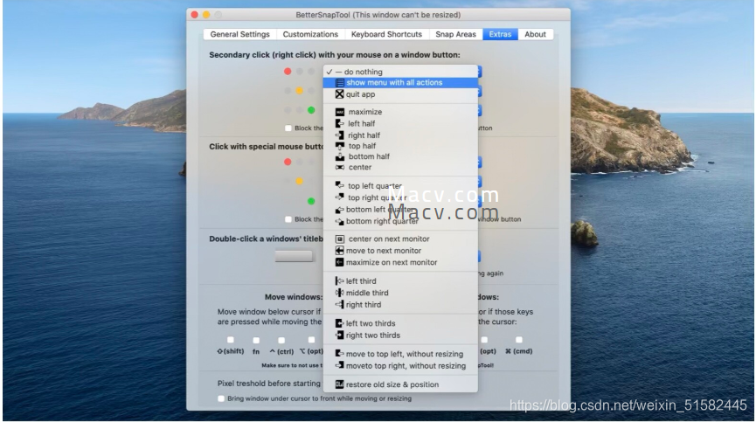Pick the right two thirds icon
This screenshot has width=756, height=422.
click(x=340, y=336)
